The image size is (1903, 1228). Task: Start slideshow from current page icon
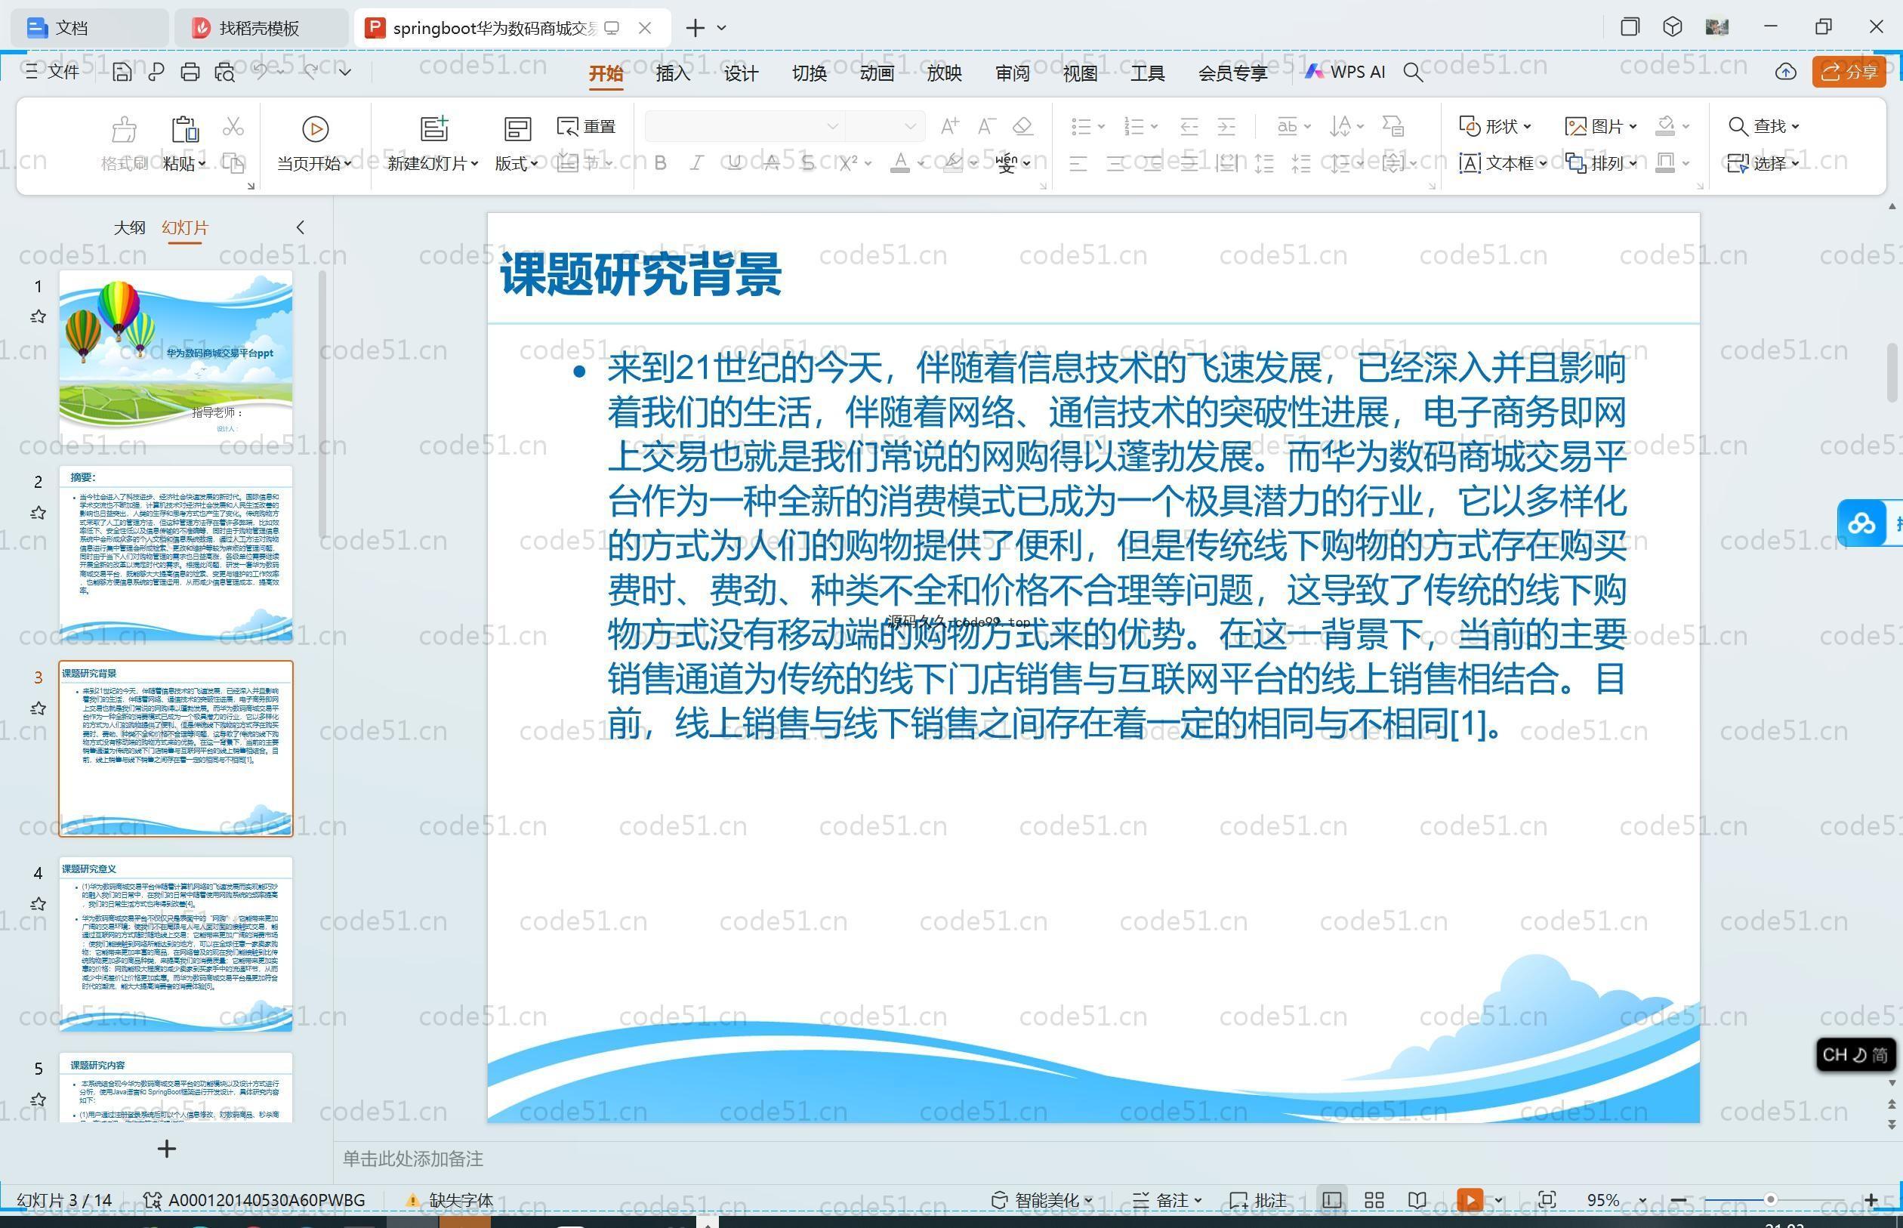click(315, 128)
